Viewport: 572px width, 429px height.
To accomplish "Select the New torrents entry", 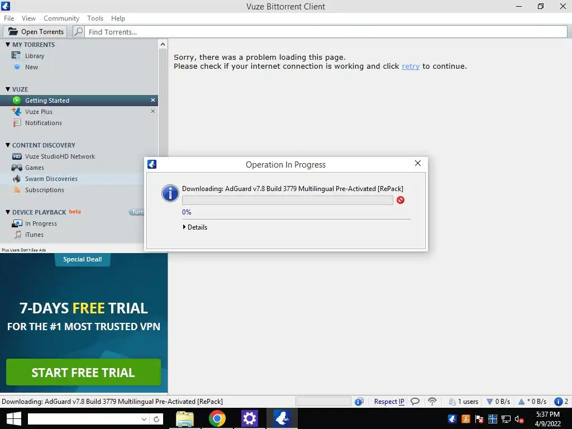I will (x=31, y=67).
